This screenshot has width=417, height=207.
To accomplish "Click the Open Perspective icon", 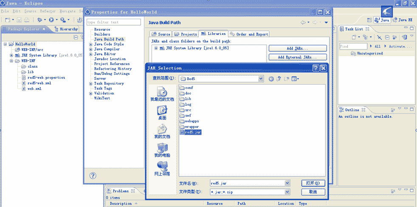I will click(x=369, y=20).
